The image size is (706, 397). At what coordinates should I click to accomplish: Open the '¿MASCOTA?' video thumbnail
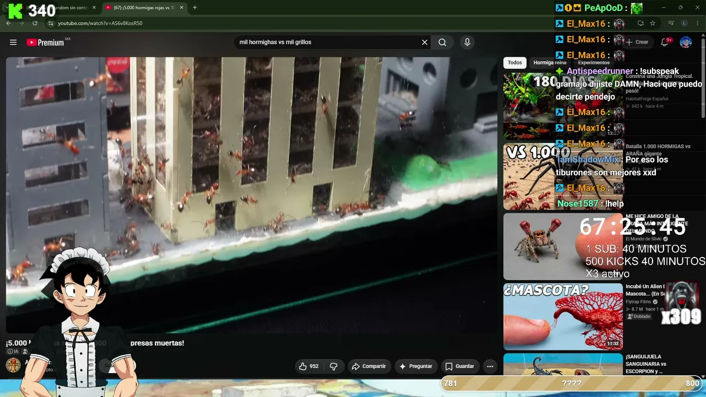pyautogui.click(x=563, y=316)
